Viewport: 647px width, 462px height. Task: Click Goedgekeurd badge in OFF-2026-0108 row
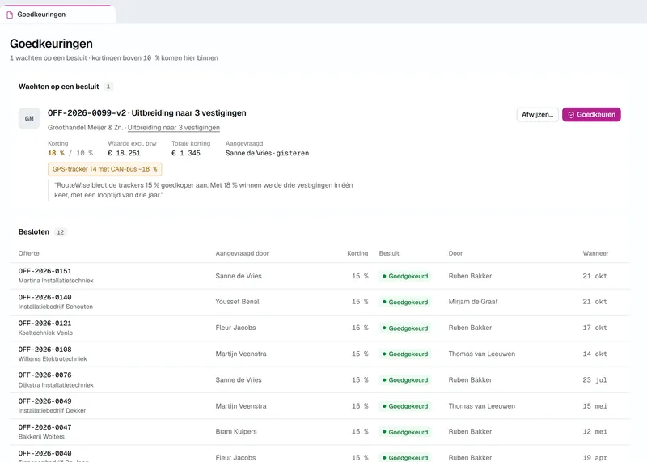405,354
